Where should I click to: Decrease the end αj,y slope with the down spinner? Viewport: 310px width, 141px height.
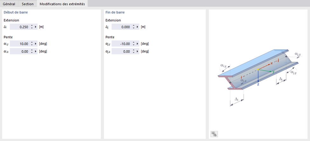pyautogui.click(x=134, y=45)
